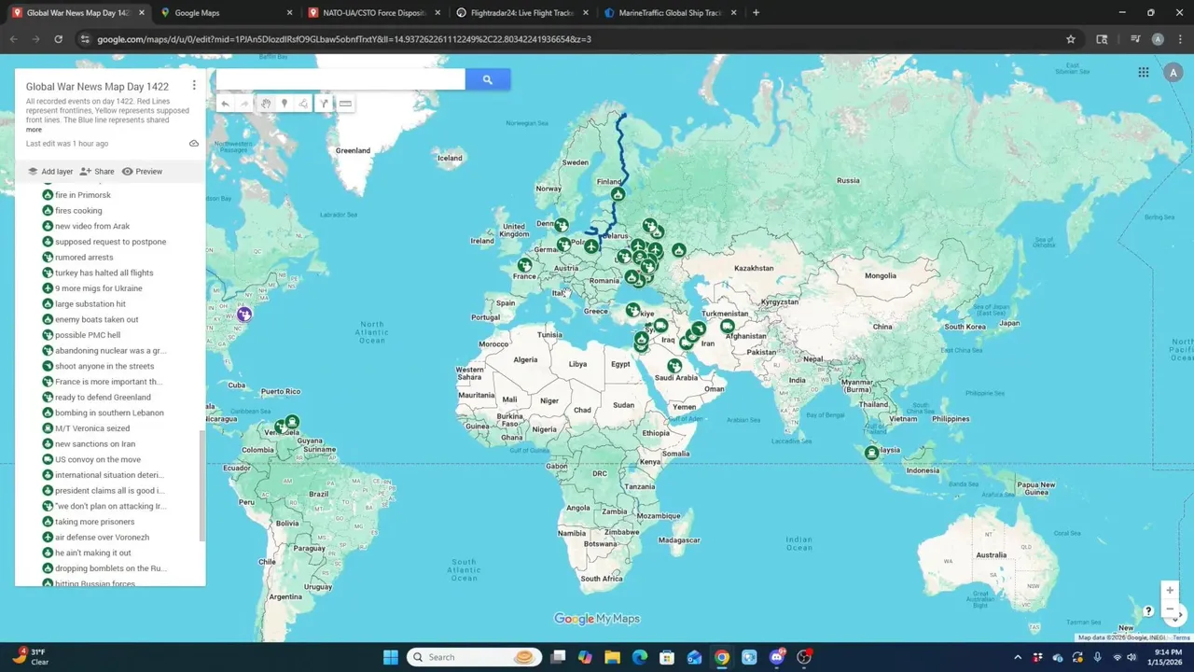The image size is (1194, 672).
Task: Select the Measure distances ruler tool
Action: (345, 104)
